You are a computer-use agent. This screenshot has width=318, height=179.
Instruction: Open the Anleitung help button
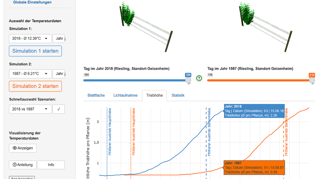pos(23,165)
